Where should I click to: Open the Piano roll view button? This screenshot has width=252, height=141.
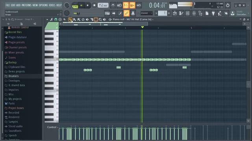pyautogui.click(x=181, y=13)
